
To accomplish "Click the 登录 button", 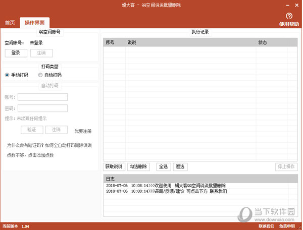I will click(16, 53).
